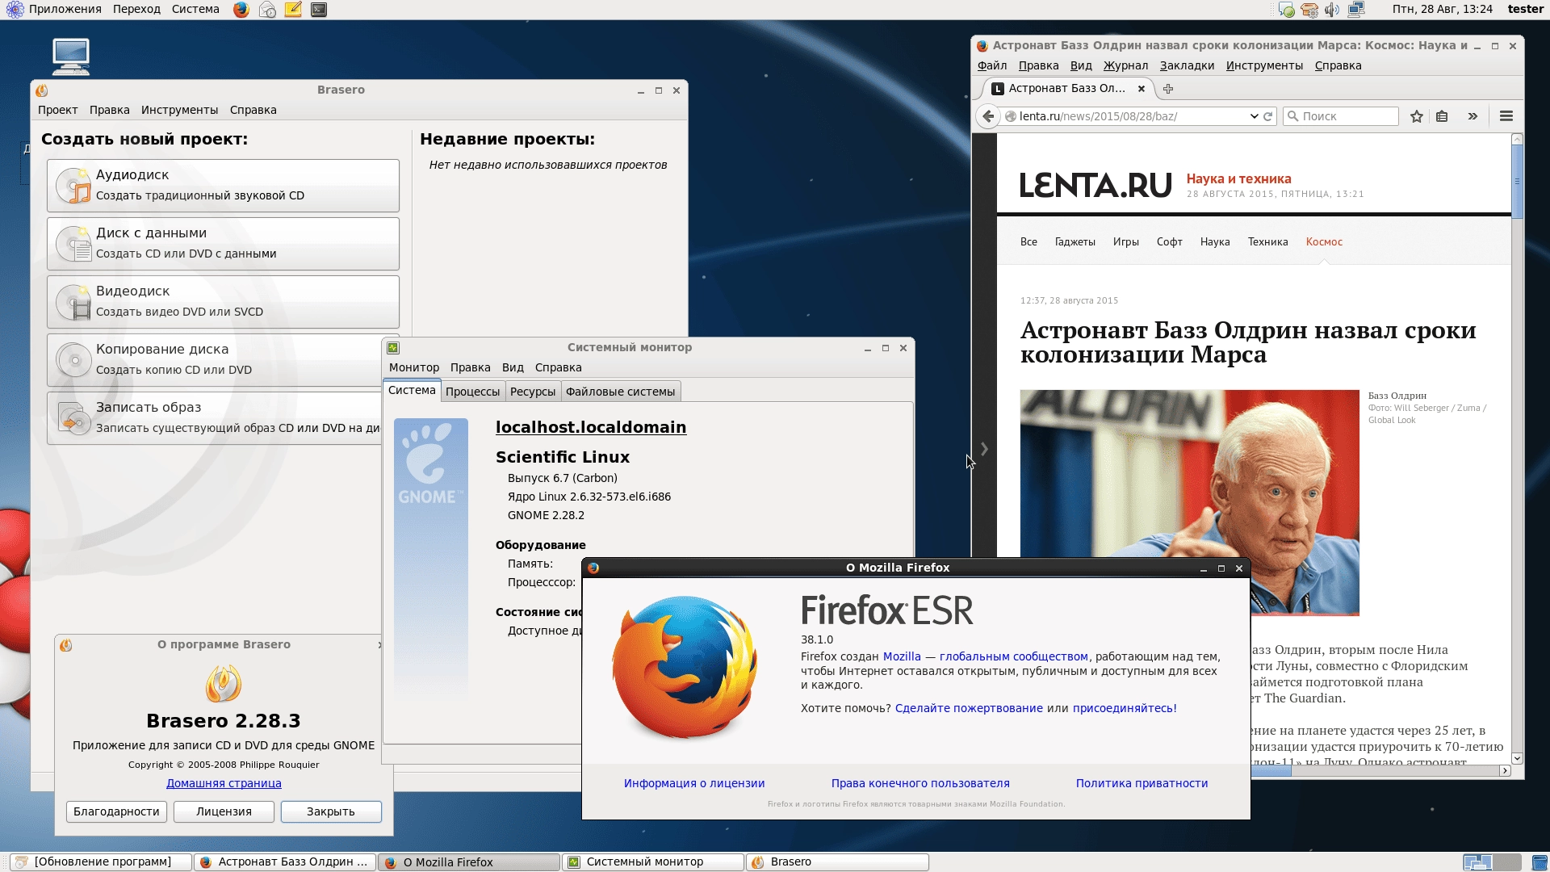Close the Астронавт Базз Олдрин tab
Screen dimensions: 1550x872
coord(1142,89)
